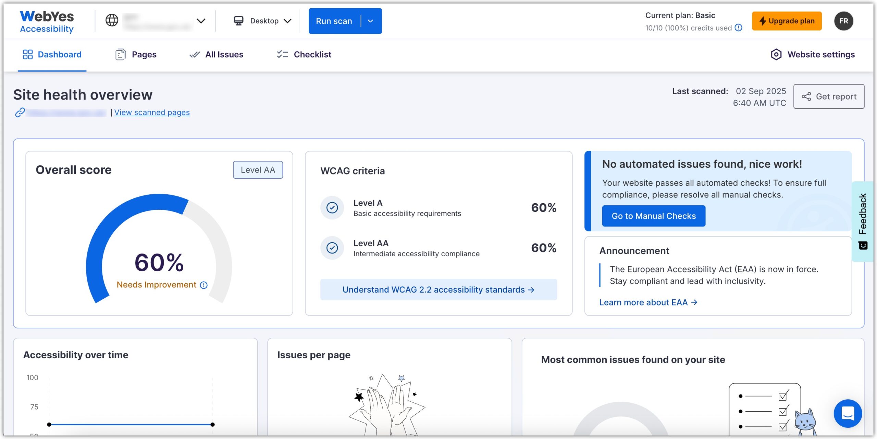Open the website selector chevron
This screenshot has width=877, height=439.
(x=201, y=21)
